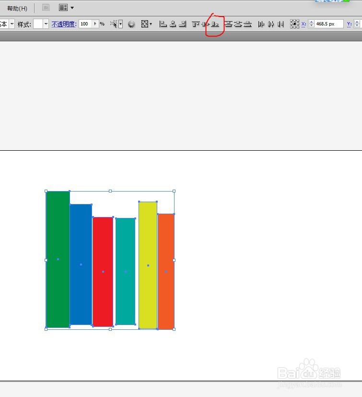This screenshot has height=397, width=362.
Task: Select the green rectangle on the artboard
Action: (x=58, y=259)
